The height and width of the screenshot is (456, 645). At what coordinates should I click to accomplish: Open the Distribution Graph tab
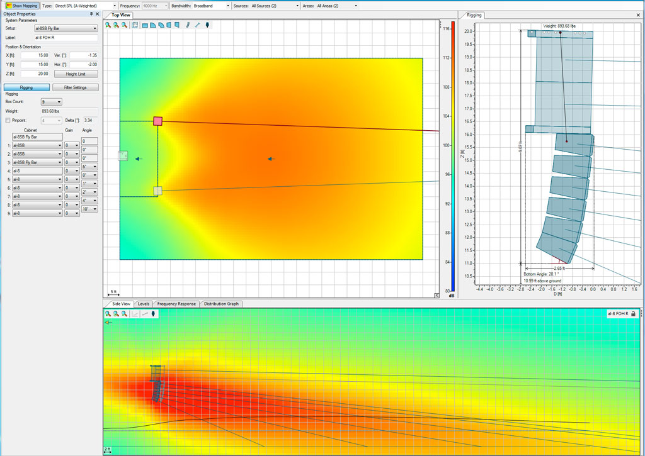point(221,304)
